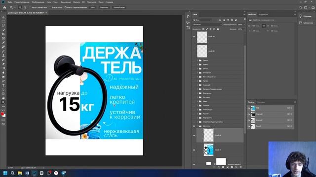316x177 pixels.
Task: Select the Clone Stamp tool
Action: pyautogui.click(x=3, y=56)
